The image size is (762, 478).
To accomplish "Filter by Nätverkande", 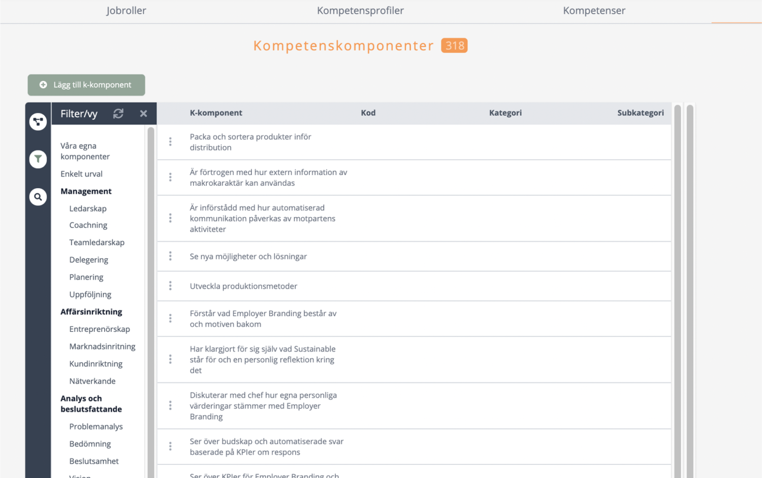I will click(x=92, y=381).
